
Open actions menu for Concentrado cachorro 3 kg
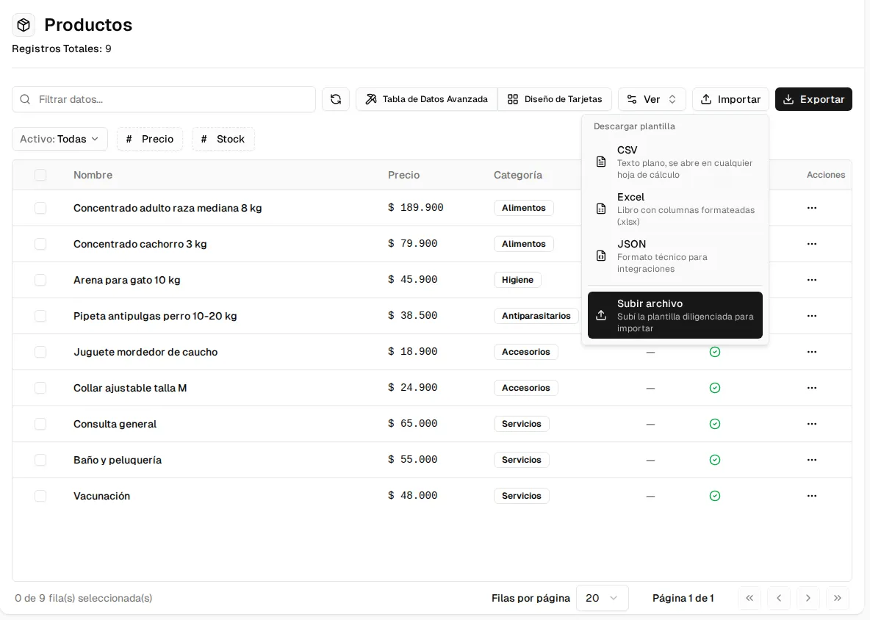tap(812, 244)
